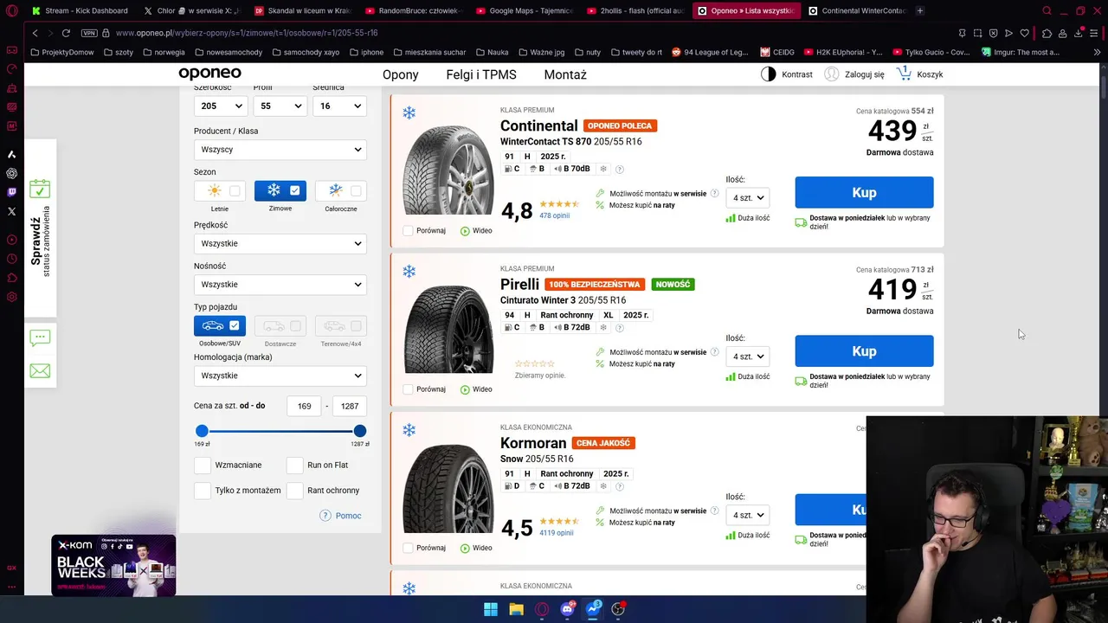Open X in the Opera sidebar

click(11, 211)
